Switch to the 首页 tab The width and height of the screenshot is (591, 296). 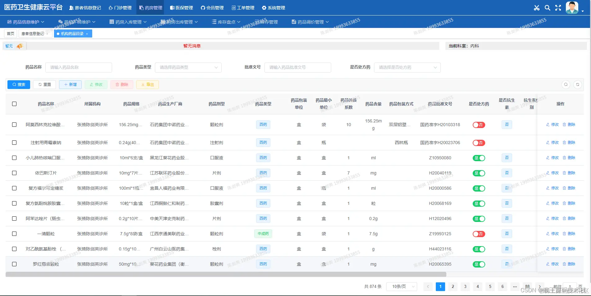(x=10, y=33)
